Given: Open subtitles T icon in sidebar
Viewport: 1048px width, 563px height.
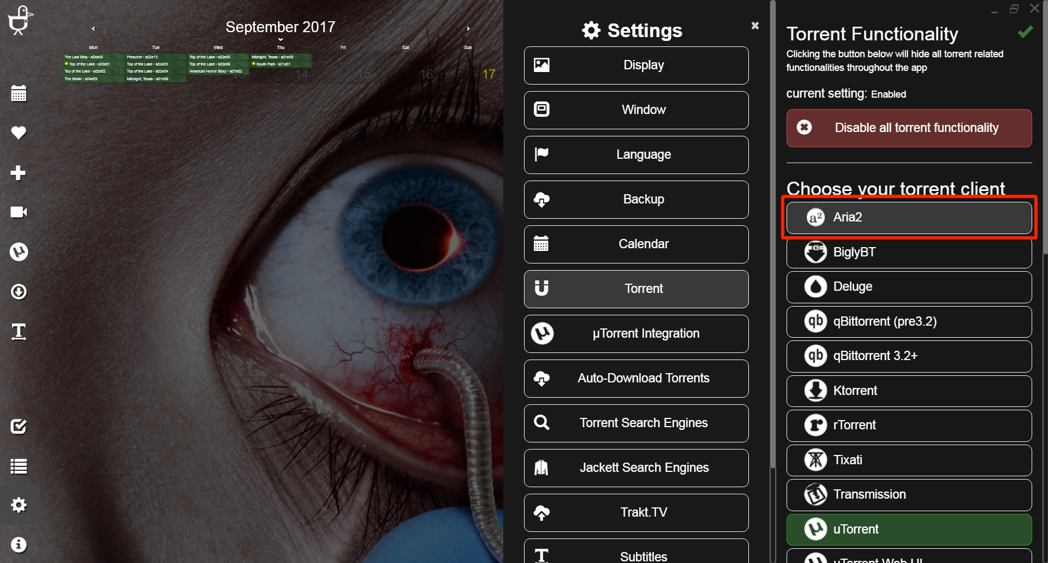Looking at the screenshot, I should (x=19, y=332).
